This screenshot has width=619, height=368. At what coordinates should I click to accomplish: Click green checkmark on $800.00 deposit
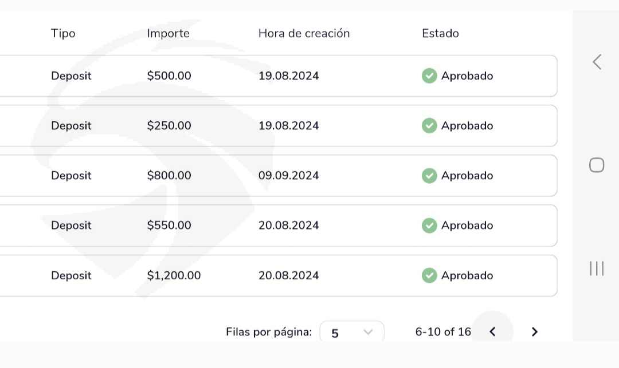tap(429, 176)
